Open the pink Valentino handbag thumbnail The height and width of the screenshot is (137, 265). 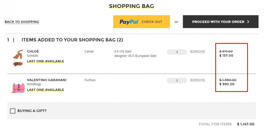18,88
